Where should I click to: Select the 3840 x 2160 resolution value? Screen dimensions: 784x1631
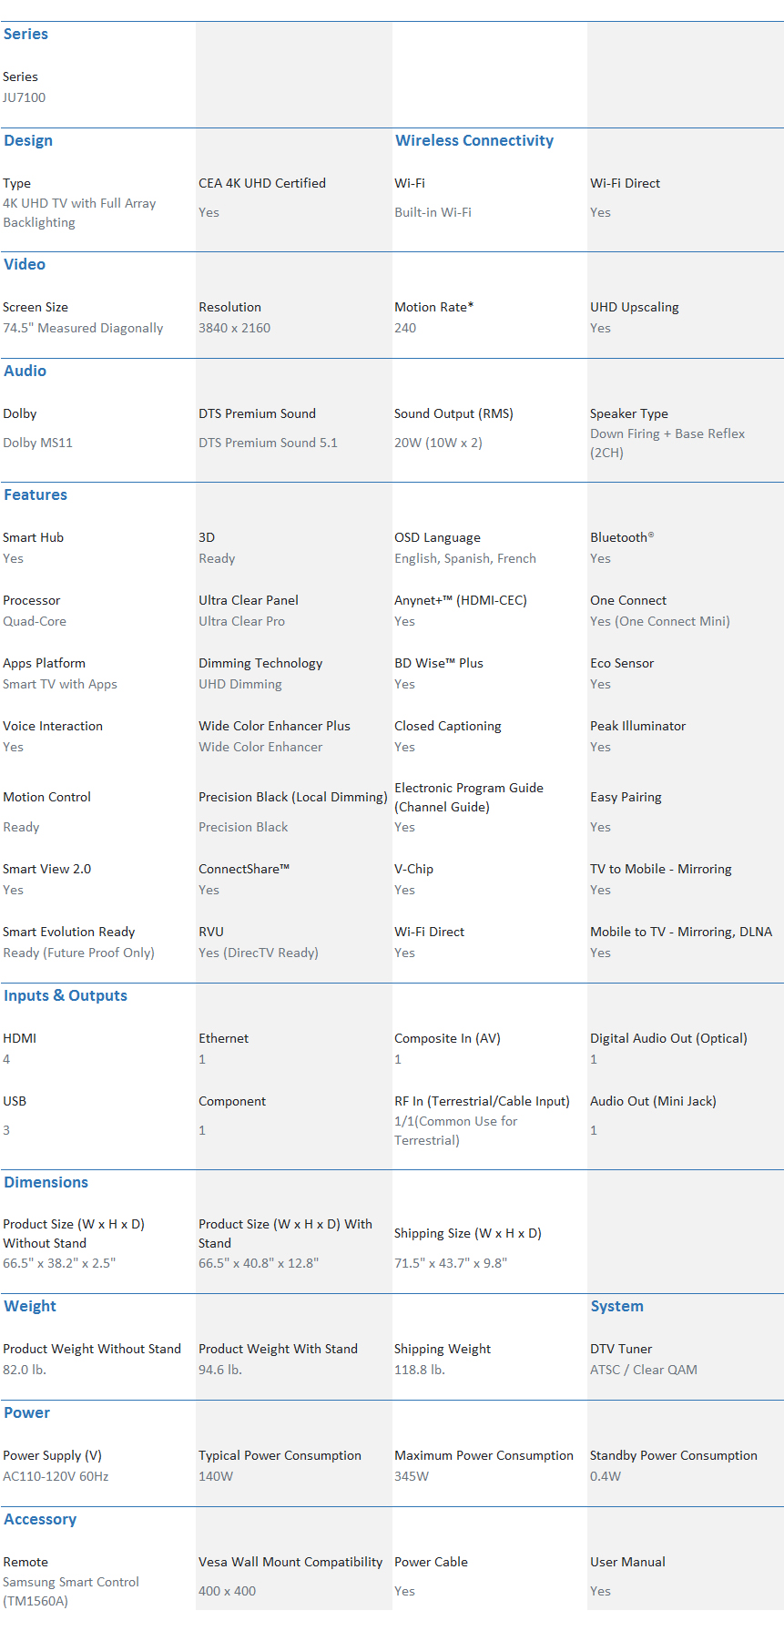234,328
